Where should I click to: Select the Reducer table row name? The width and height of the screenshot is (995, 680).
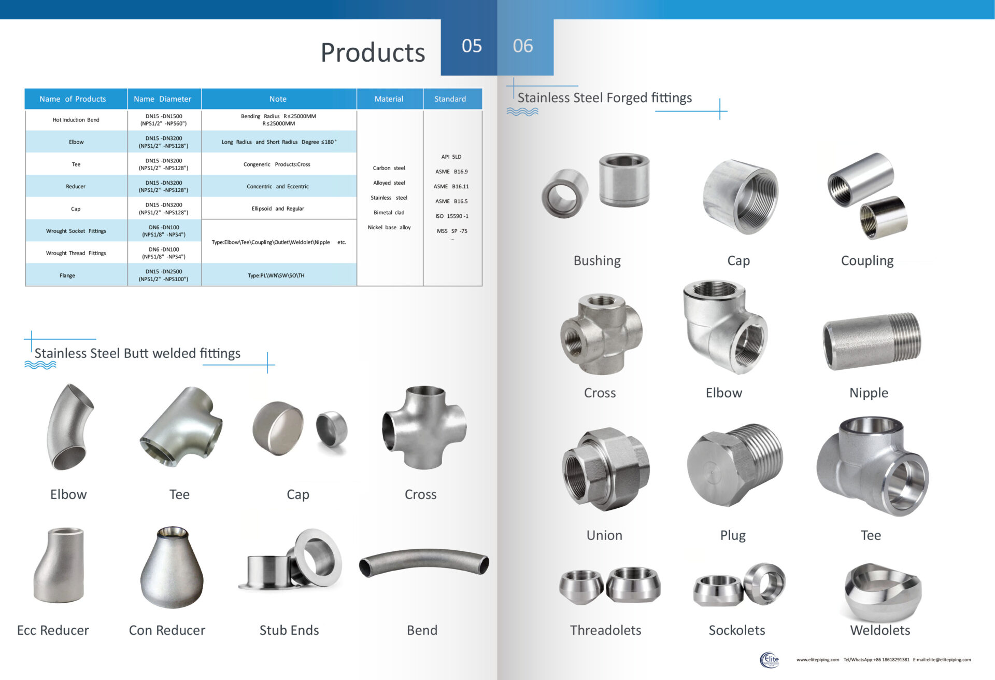tap(76, 186)
